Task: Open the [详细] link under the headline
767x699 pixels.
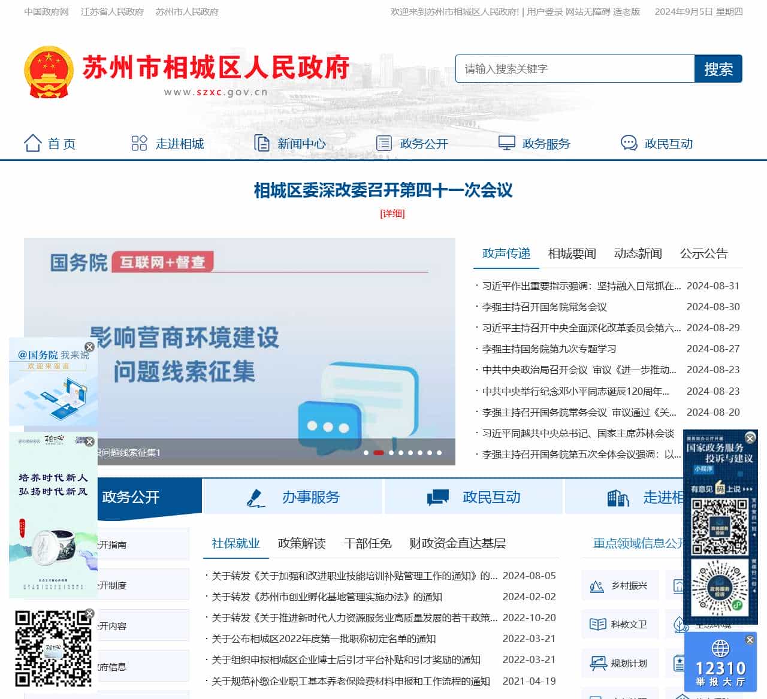Action: pos(392,213)
